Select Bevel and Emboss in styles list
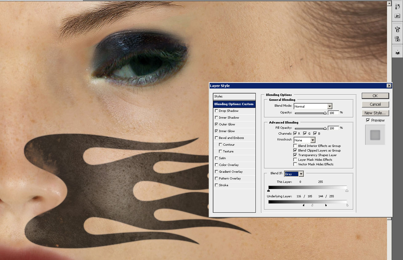The height and width of the screenshot is (260, 403). click(231, 138)
